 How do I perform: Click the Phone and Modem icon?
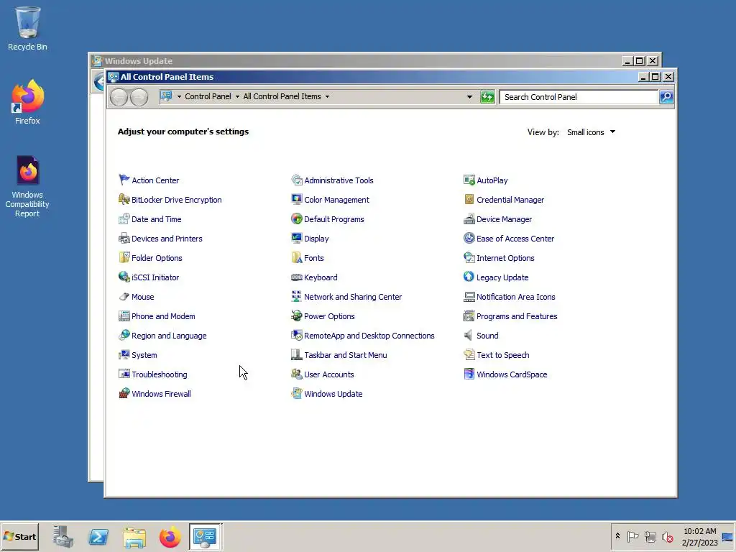pyautogui.click(x=124, y=316)
